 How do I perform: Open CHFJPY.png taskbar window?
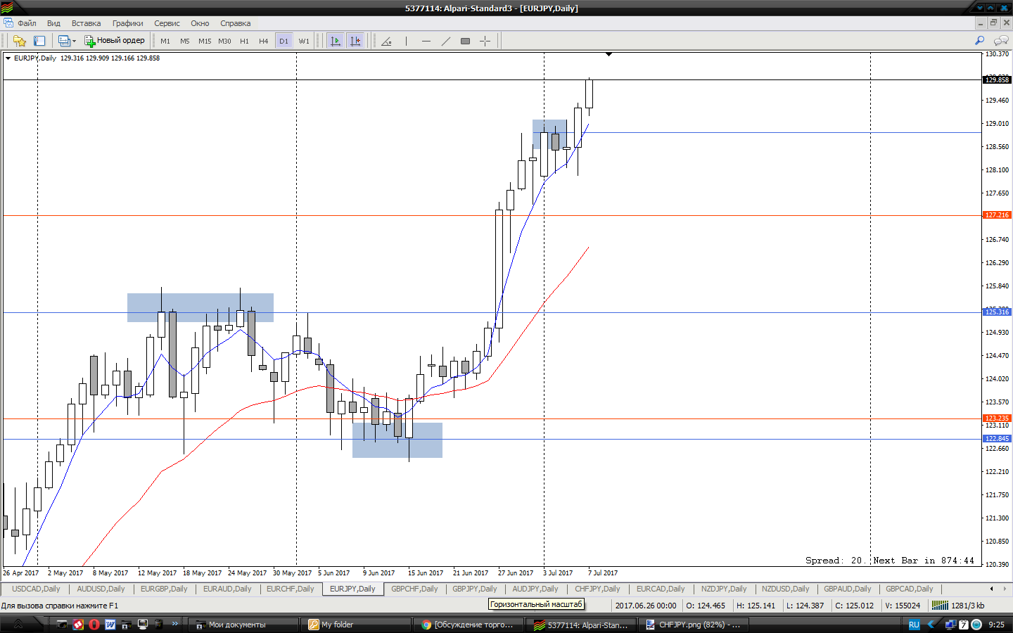point(693,625)
